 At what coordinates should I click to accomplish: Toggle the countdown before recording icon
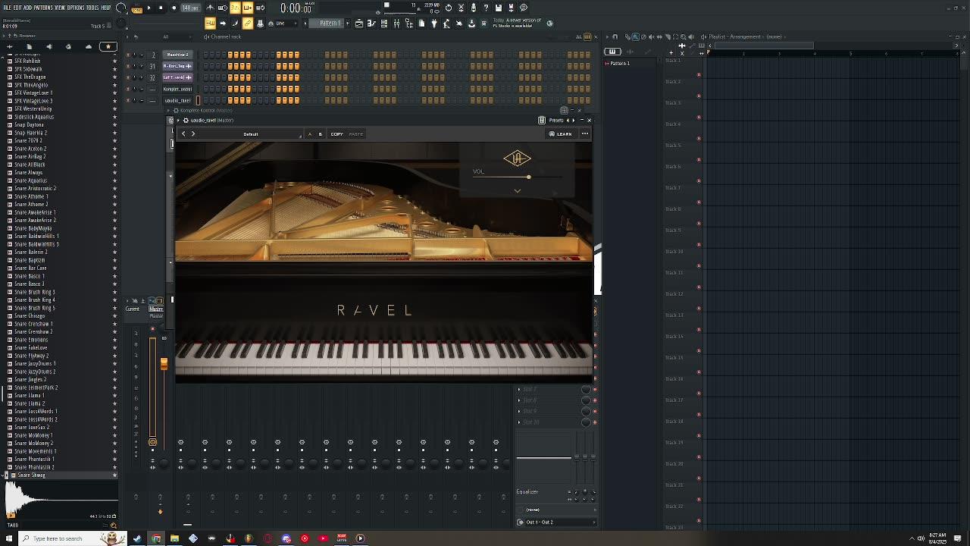tap(235, 8)
